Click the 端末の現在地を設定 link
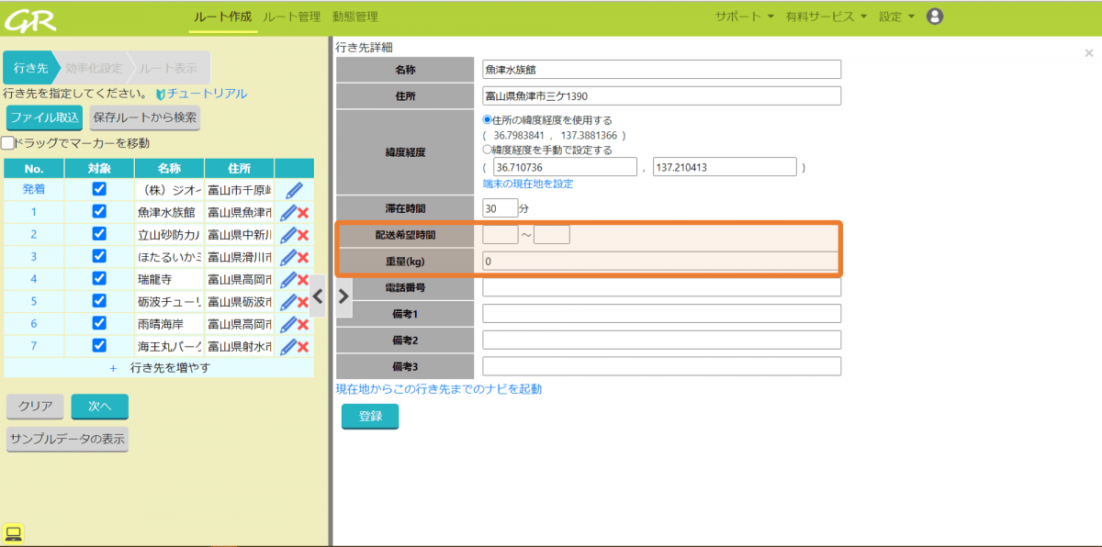This screenshot has width=1102, height=547. click(x=528, y=184)
